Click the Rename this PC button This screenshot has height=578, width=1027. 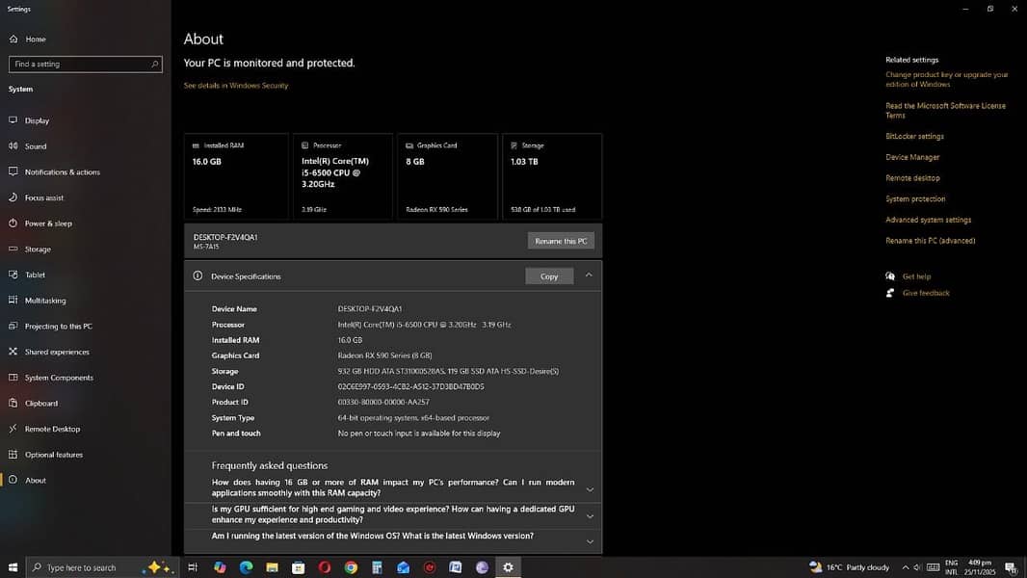click(561, 241)
